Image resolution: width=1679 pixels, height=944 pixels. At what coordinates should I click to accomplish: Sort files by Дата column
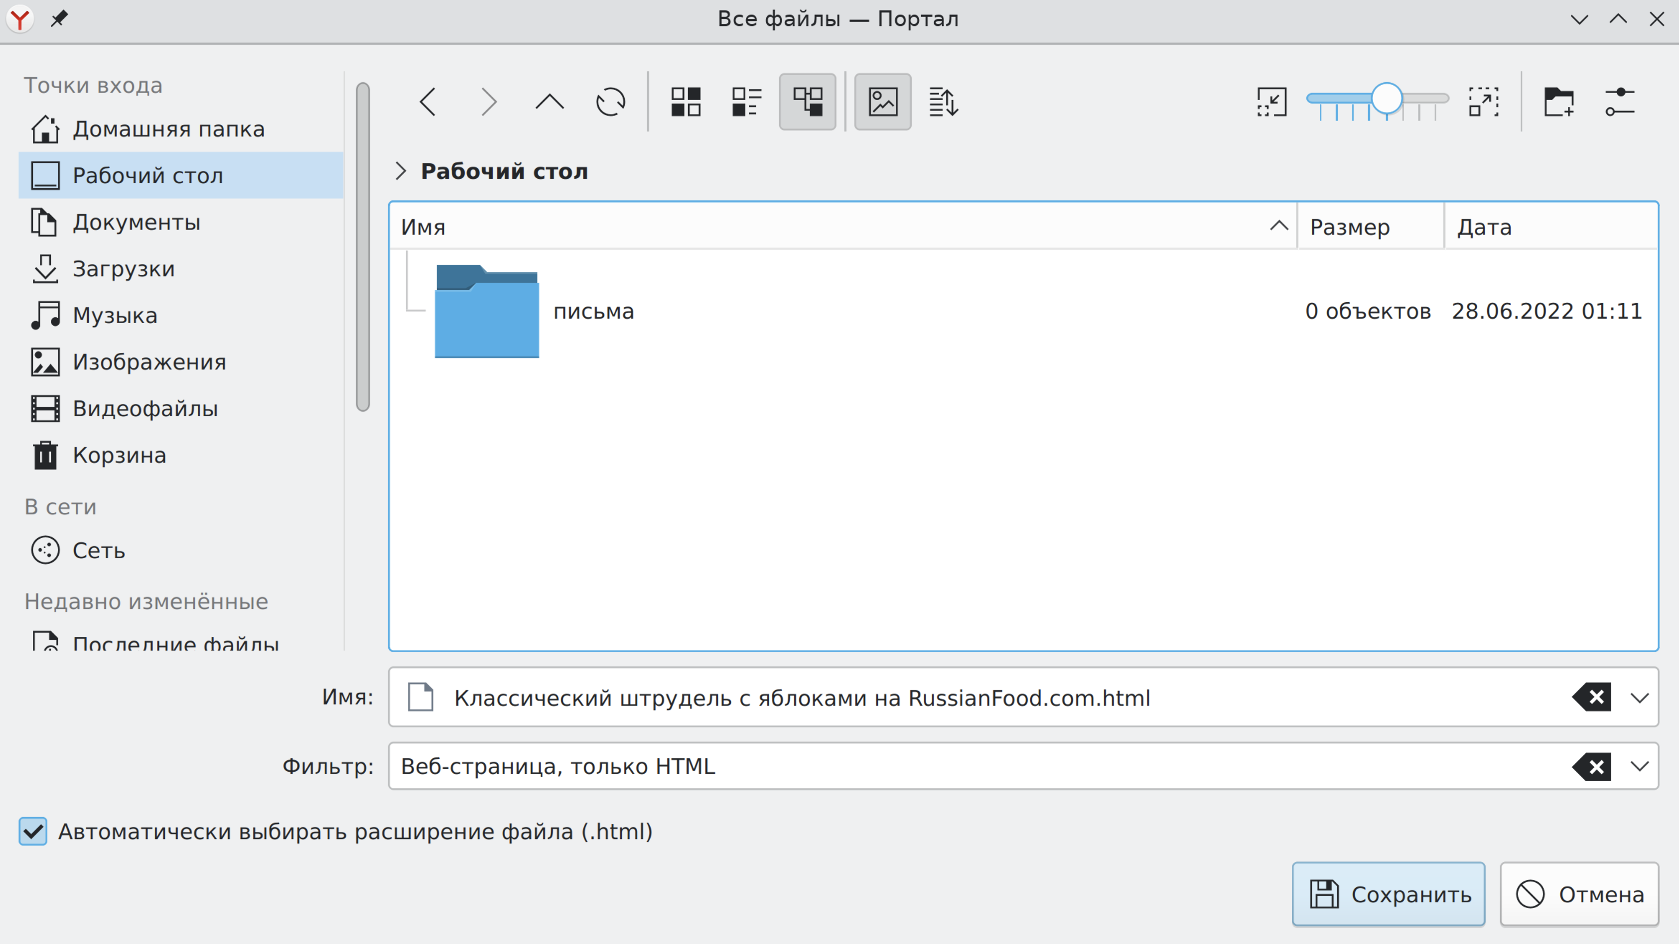pyautogui.click(x=1550, y=227)
